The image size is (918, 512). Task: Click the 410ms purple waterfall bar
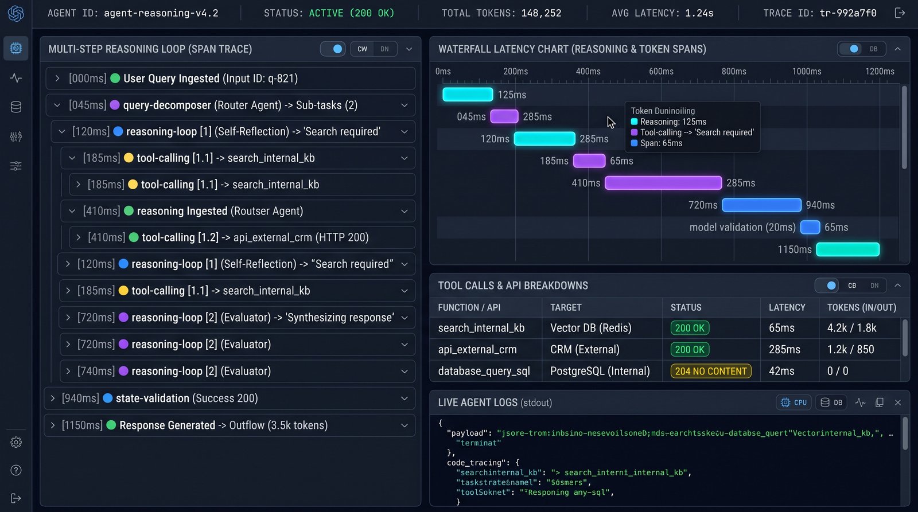coord(663,183)
